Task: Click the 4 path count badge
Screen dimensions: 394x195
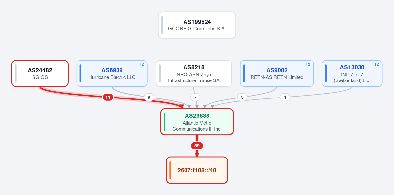Action: (x=285, y=97)
